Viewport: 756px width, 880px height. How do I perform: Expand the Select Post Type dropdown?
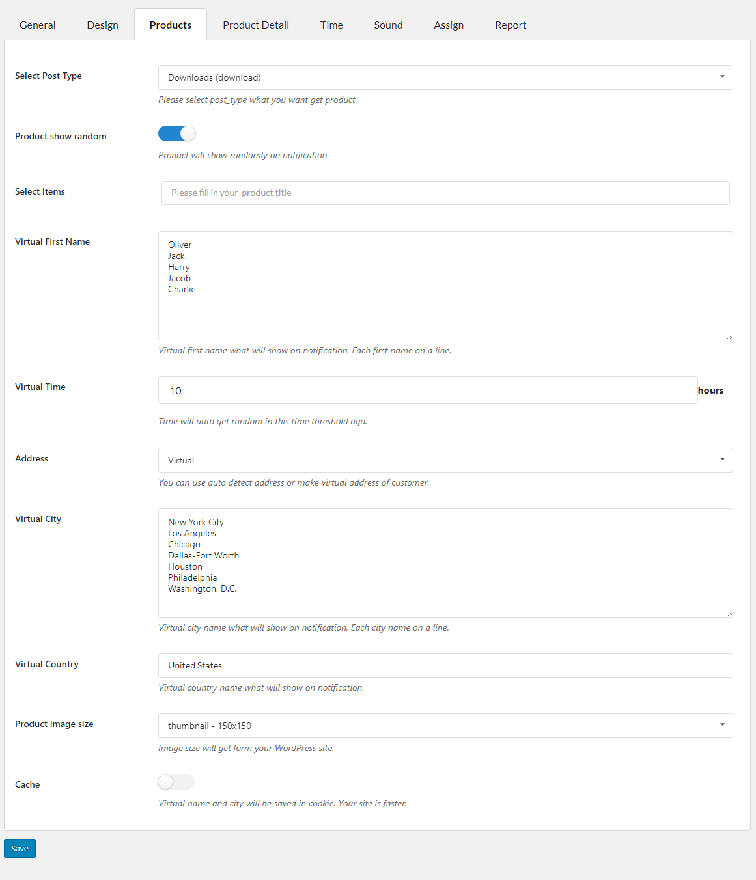[445, 77]
